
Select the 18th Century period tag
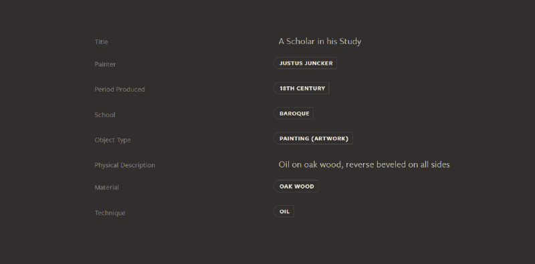(x=302, y=88)
